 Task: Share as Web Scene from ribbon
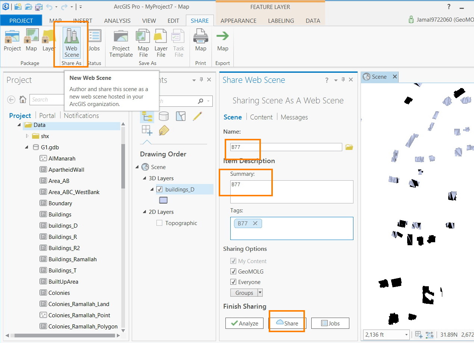click(72, 43)
